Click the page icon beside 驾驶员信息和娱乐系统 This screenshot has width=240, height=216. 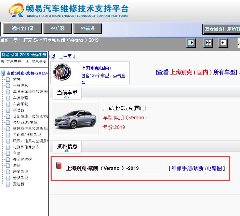pyautogui.click(x=8, y=129)
